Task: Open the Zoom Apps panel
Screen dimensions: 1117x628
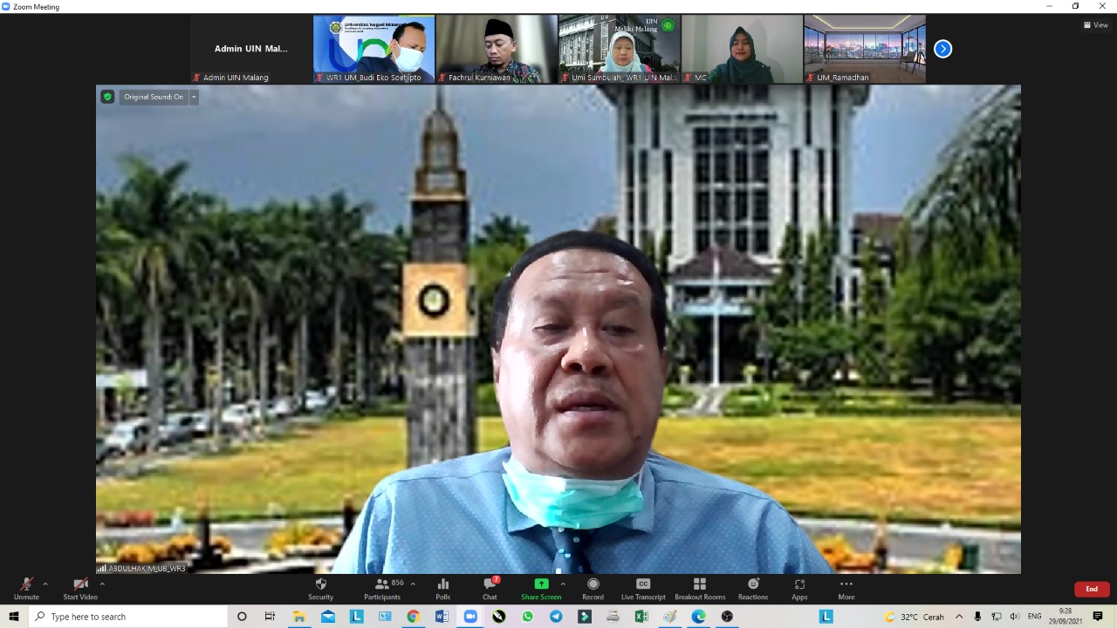Action: tap(799, 589)
